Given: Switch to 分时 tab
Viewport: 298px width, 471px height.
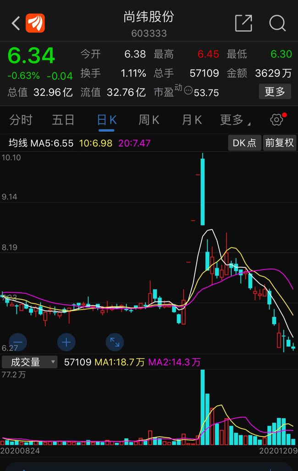Looking at the screenshot, I should 21,120.
